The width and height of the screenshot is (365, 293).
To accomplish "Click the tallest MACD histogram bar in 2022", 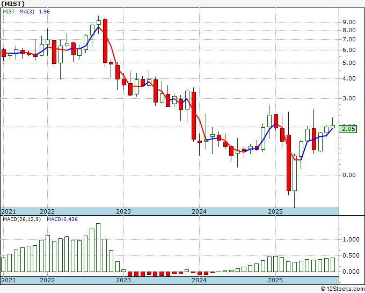I will [x=98, y=247].
